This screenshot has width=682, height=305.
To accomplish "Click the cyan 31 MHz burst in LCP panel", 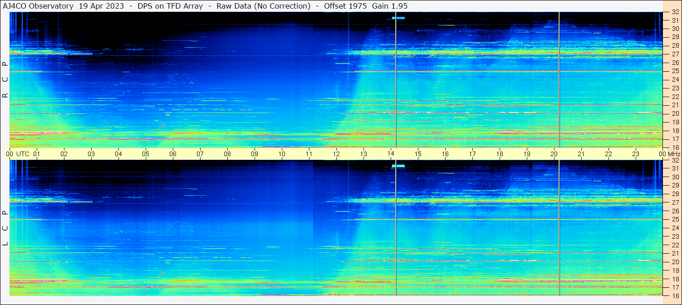I will coord(398,166).
